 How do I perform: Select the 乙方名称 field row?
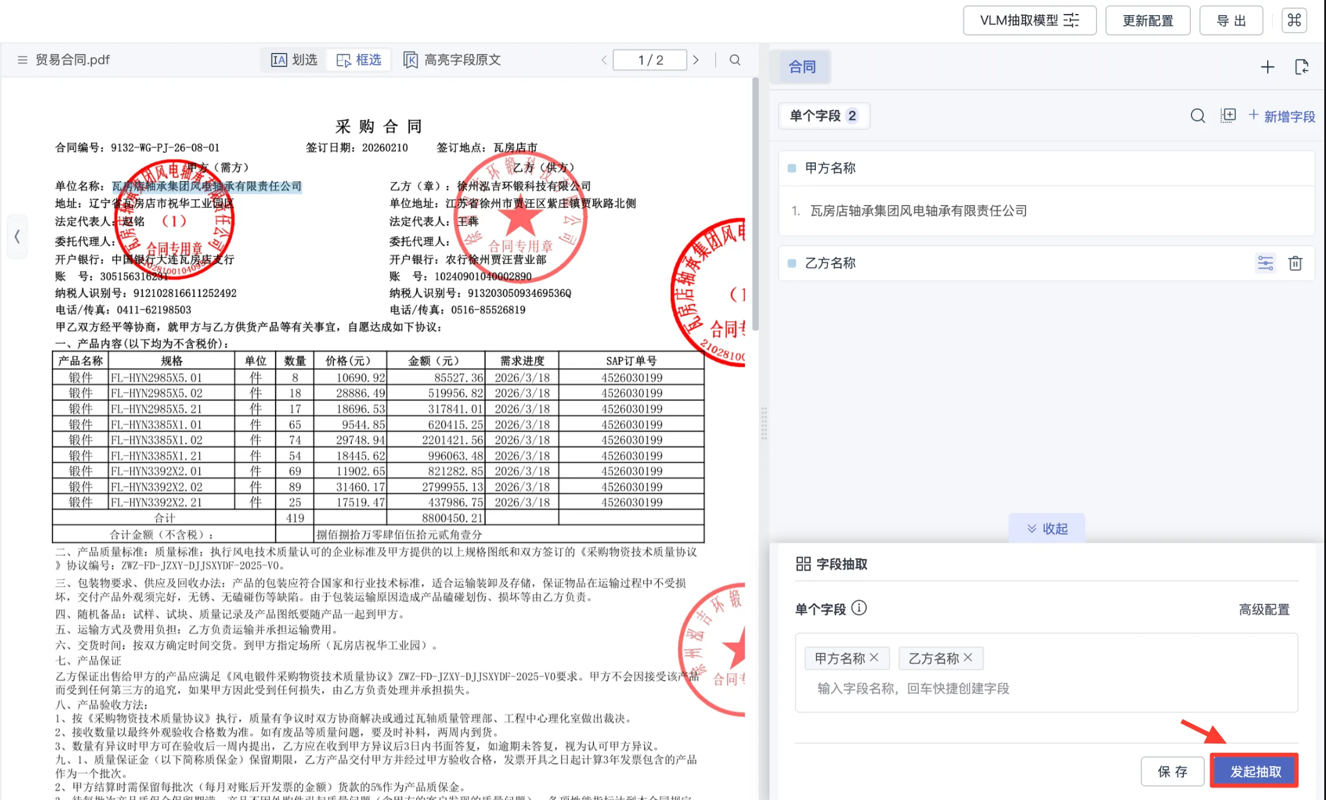[1046, 263]
